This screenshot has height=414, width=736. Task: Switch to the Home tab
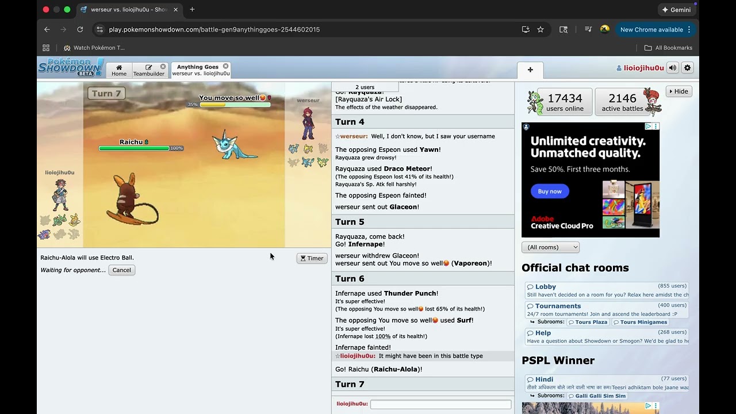pos(119,70)
